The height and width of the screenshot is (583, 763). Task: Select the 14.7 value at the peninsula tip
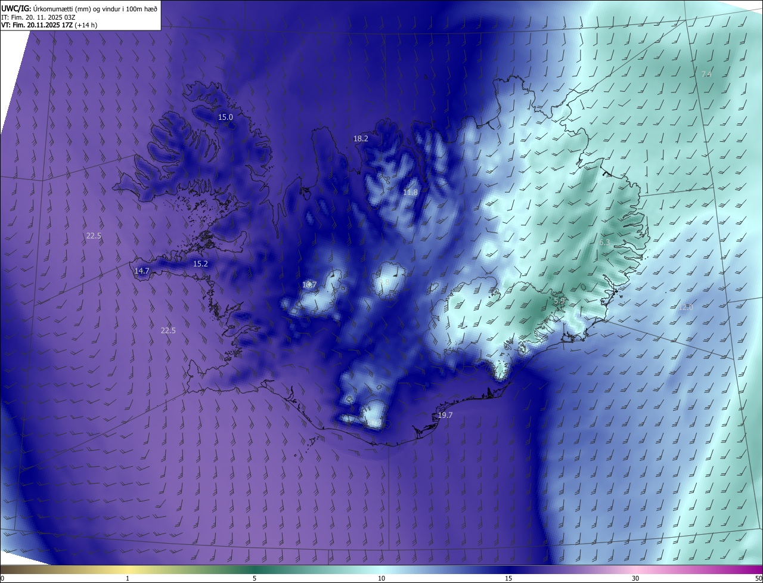pyautogui.click(x=142, y=271)
